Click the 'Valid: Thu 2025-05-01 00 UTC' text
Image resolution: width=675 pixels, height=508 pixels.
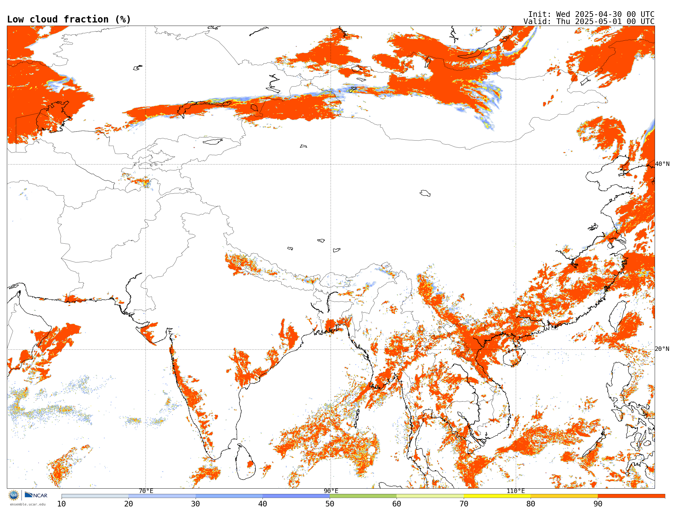589,22
